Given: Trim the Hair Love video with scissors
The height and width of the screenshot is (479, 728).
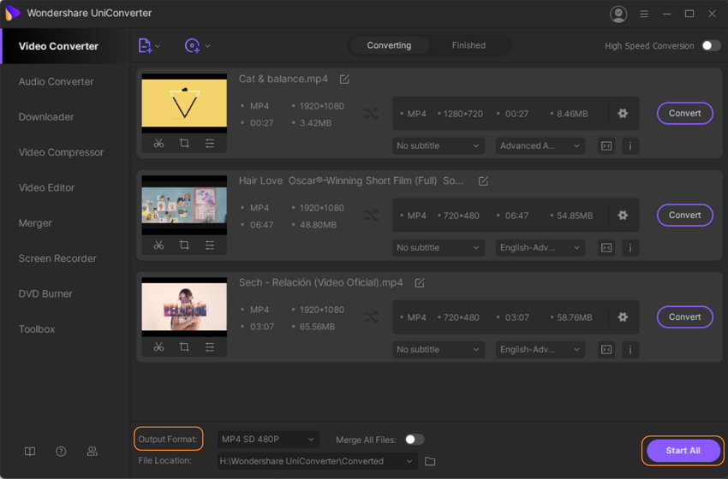Looking at the screenshot, I should point(158,245).
